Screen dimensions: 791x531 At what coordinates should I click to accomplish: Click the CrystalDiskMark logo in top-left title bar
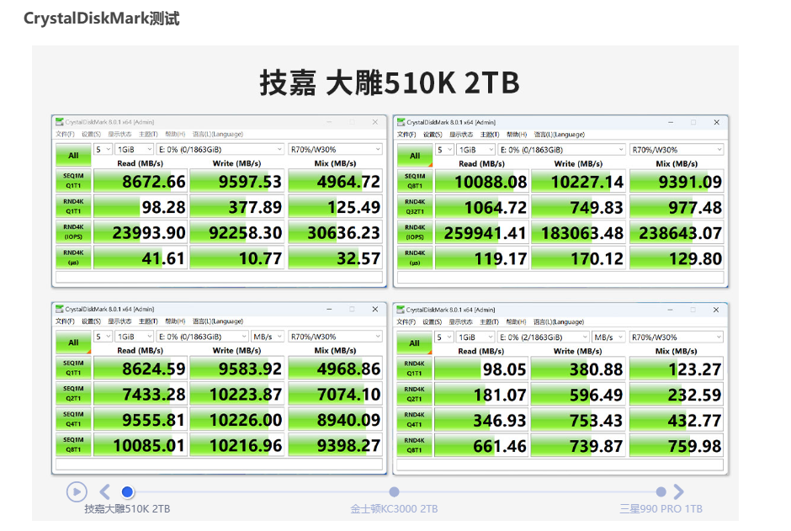(x=59, y=121)
